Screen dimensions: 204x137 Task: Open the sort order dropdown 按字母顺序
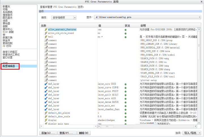(64, 18)
